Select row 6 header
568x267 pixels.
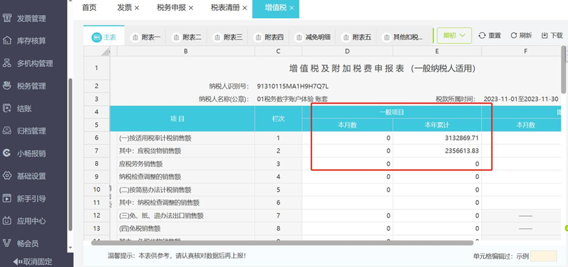click(x=97, y=138)
